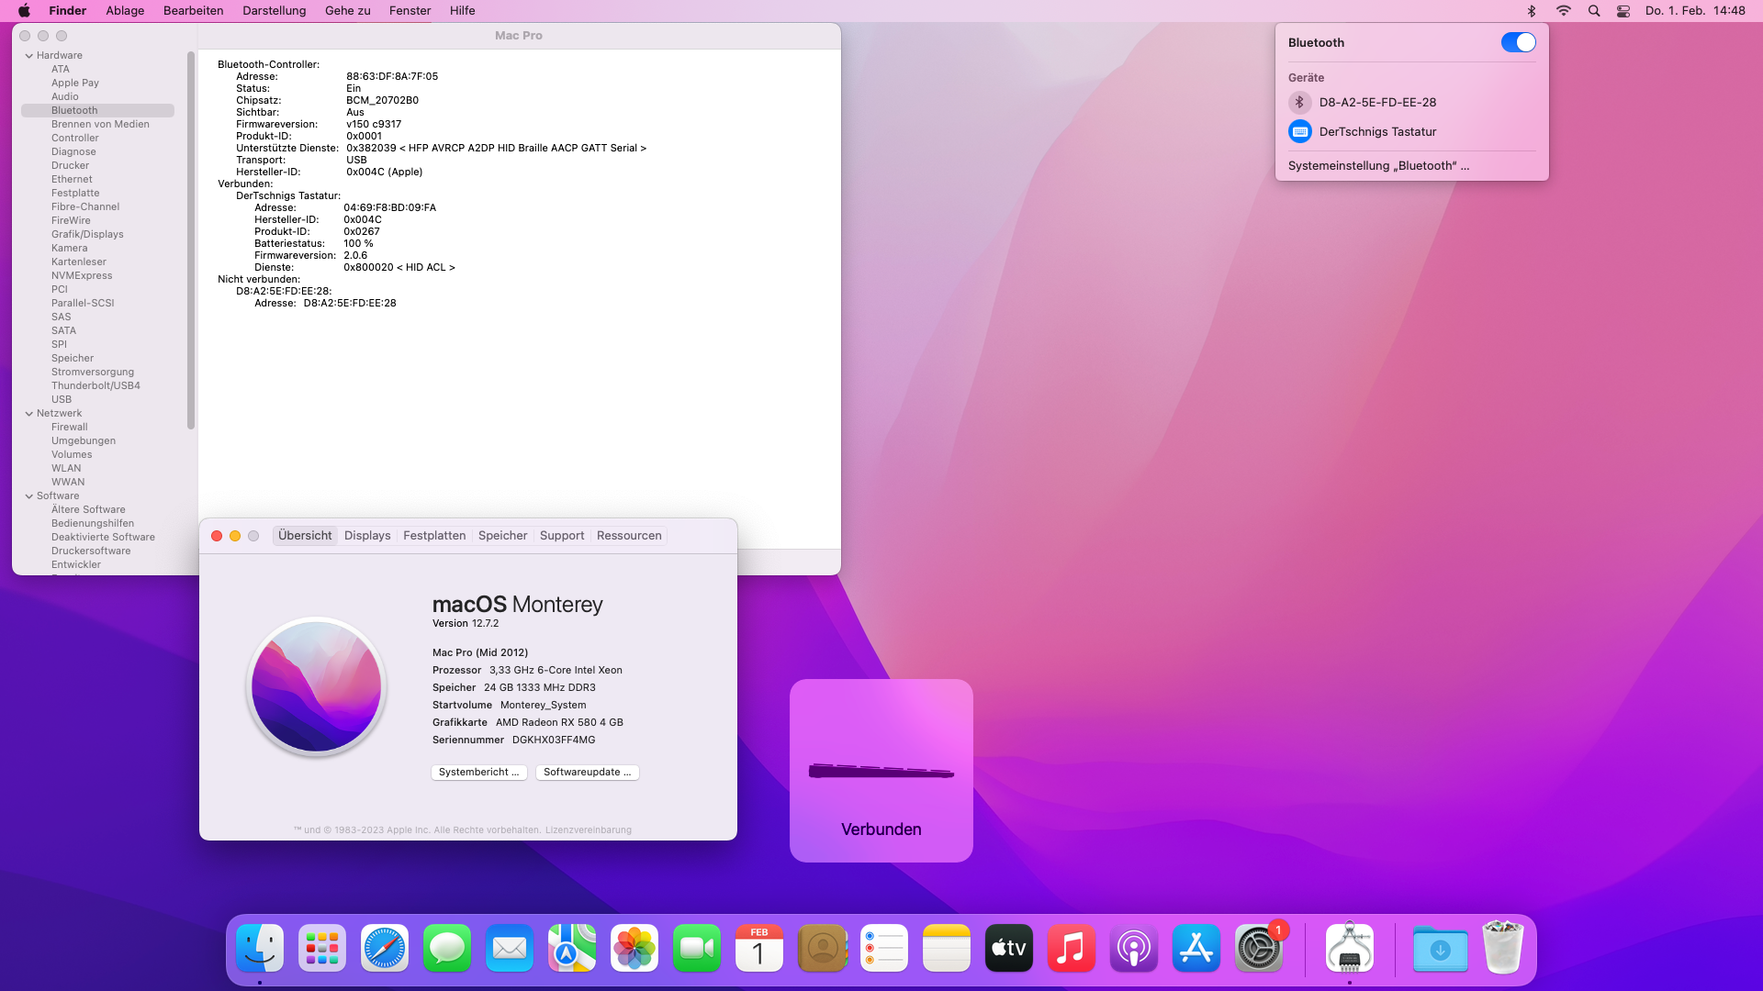Open the App Store Dock icon
This screenshot has width=1763, height=991.
(x=1196, y=948)
